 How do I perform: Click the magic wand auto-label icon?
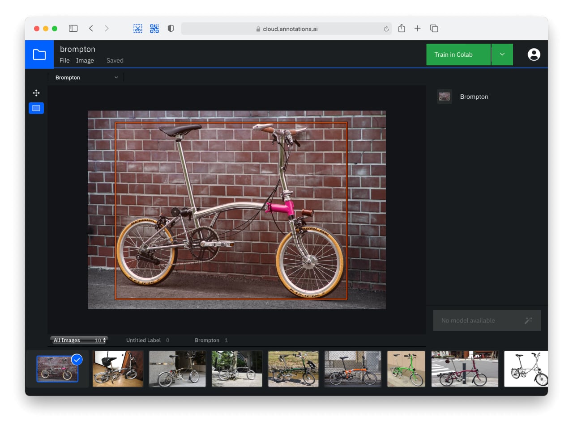(528, 320)
